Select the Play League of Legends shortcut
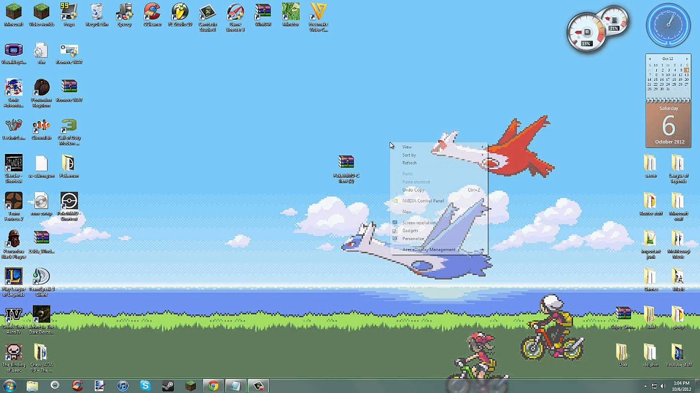Image resolution: width=700 pixels, height=393 pixels. (x=14, y=282)
